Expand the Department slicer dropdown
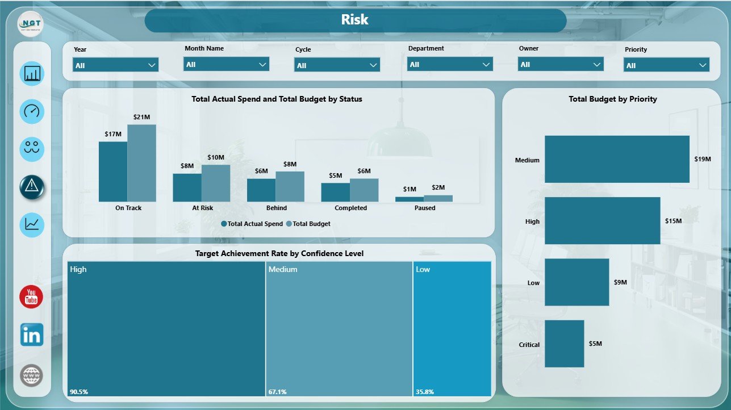 (450, 64)
